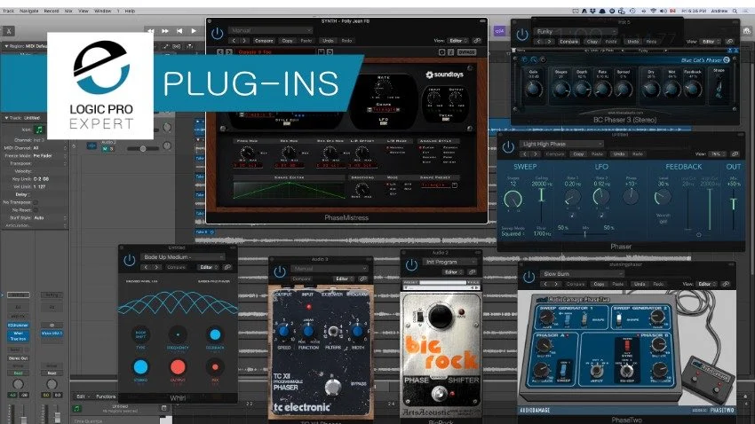
Task: Click the transport Rewind button
Action: tap(151, 31)
